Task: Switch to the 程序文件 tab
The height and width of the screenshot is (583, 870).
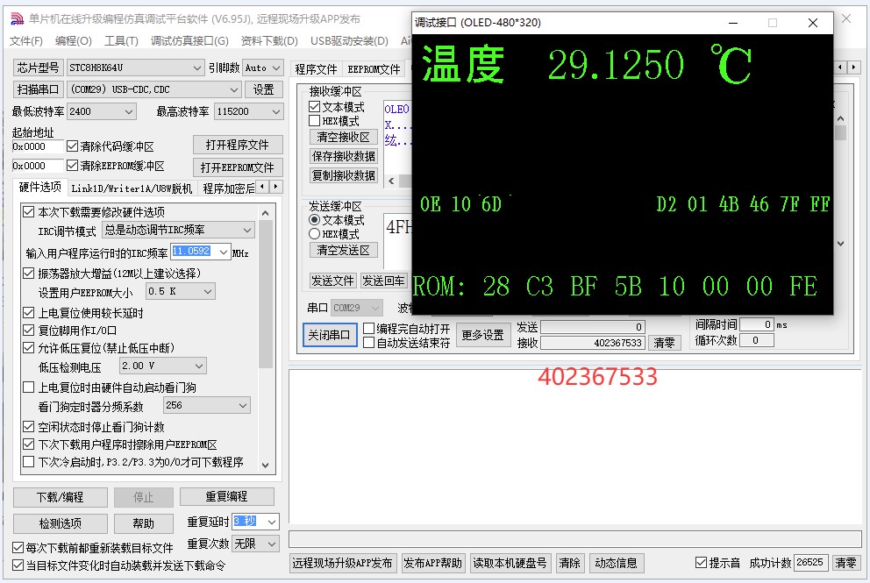Action: (x=316, y=69)
